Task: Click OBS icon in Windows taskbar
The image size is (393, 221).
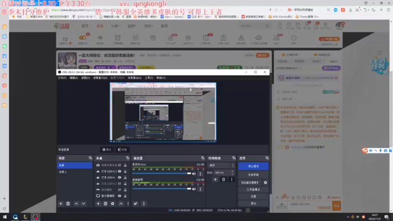Action: pyautogui.click(x=35, y=217)
